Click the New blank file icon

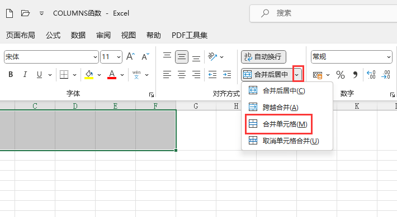(x=10, y=13)
